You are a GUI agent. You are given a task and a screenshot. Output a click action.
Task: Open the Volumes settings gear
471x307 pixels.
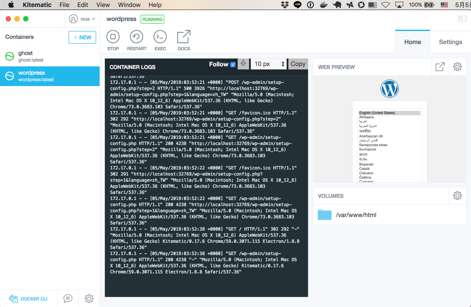click(457, 196)
